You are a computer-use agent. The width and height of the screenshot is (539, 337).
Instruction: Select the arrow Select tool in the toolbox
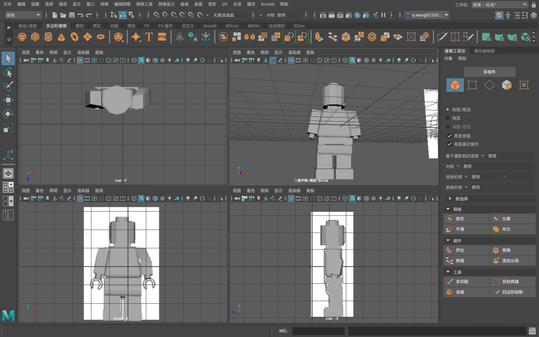point(8,59)
